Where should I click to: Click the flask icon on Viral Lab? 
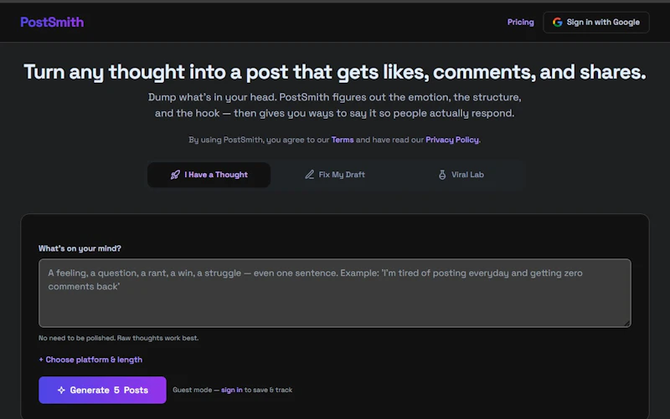pos(442,175)
